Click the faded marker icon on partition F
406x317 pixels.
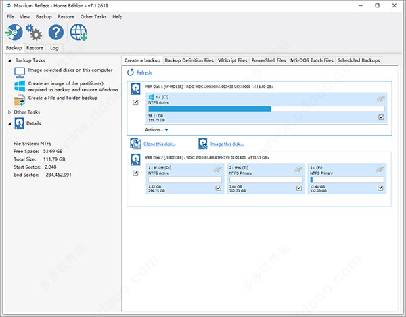click(380, 169)
